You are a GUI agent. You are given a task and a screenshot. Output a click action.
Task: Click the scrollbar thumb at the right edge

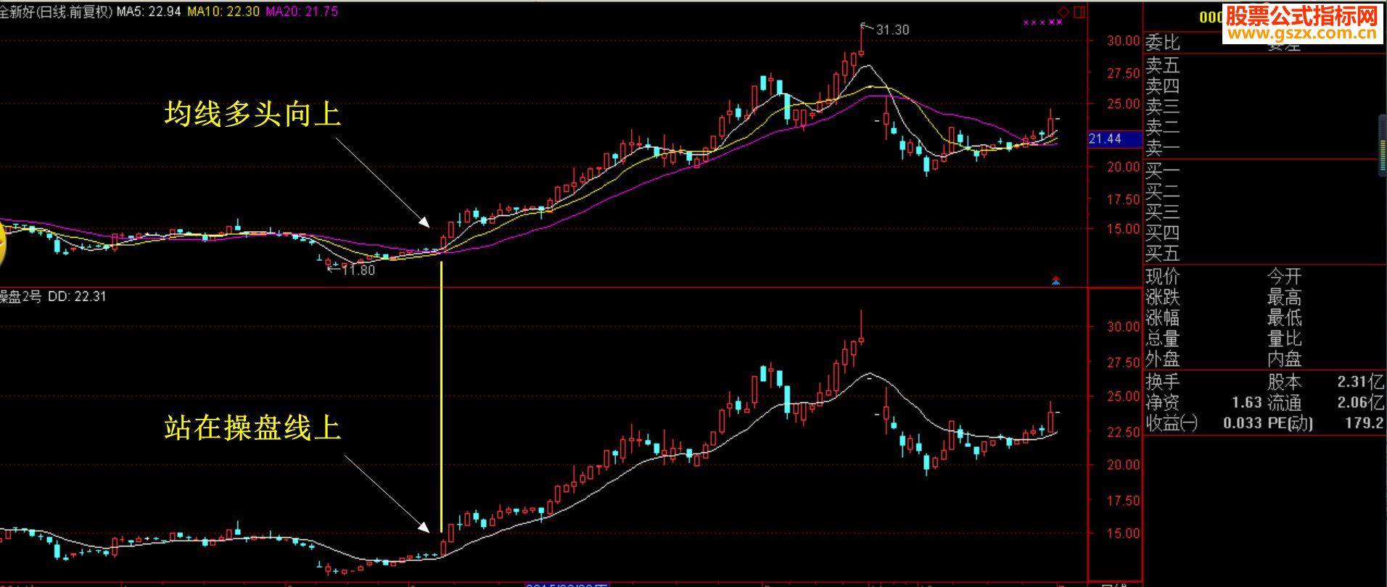pos(1382,145)
